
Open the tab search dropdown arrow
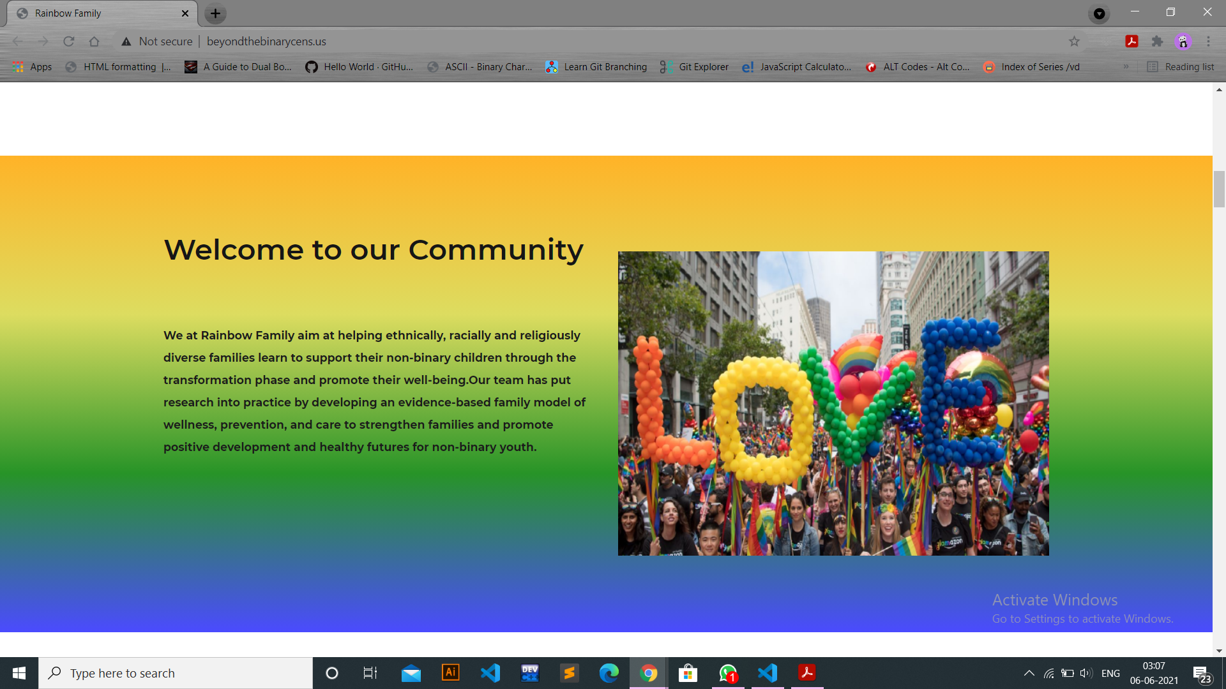point(1099,13)
